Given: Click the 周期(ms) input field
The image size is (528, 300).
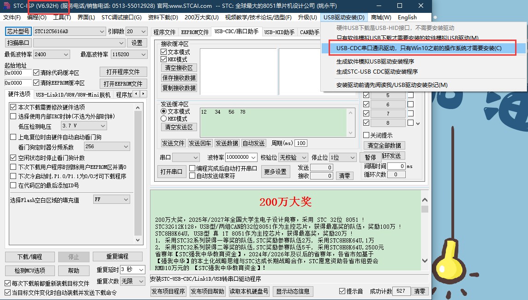Looking at the screenshot, I should tap(301, 143).
